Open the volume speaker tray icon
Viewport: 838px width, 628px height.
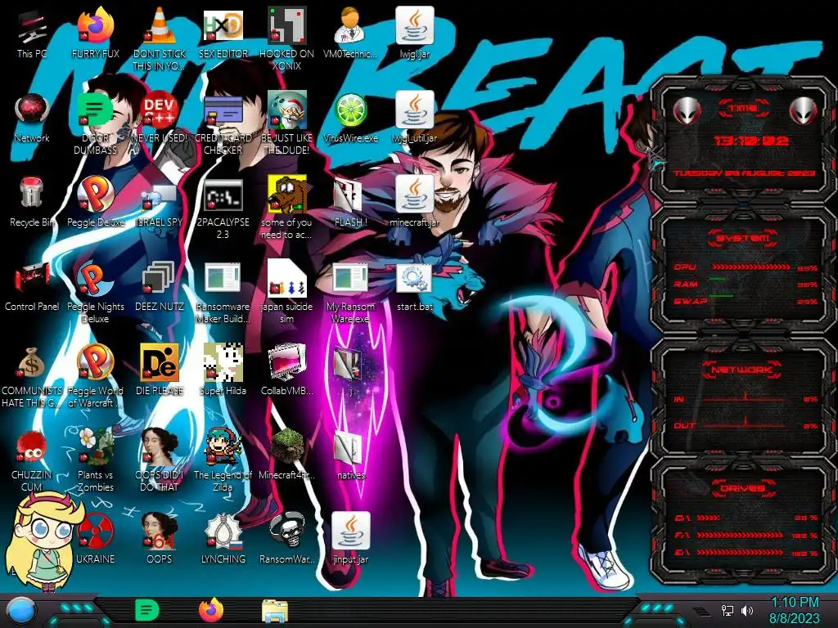[747, 610]
